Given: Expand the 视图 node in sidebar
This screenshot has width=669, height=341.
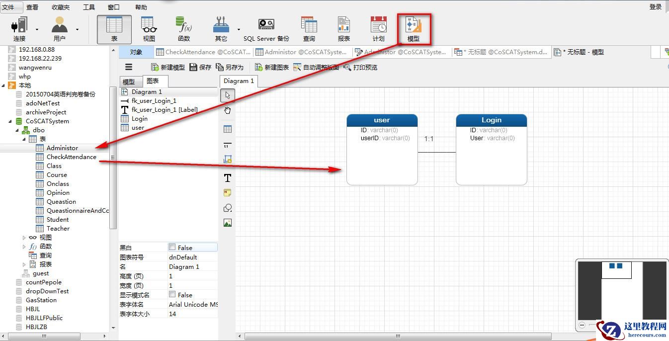Looking at the screenshot, I should pos(24,237).
